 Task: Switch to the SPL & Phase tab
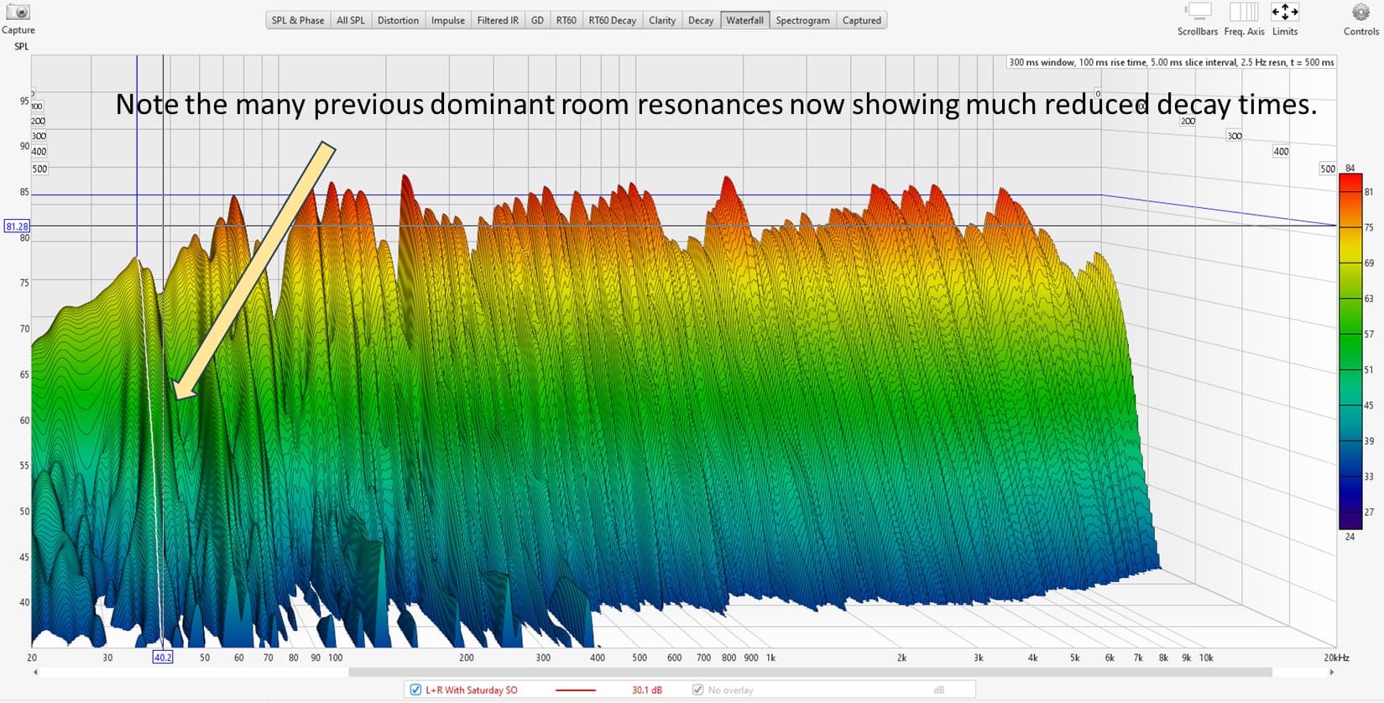point(298,20)
